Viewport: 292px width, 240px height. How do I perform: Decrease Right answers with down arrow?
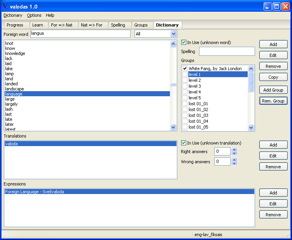pyautogui.click(x=234, y=154)
